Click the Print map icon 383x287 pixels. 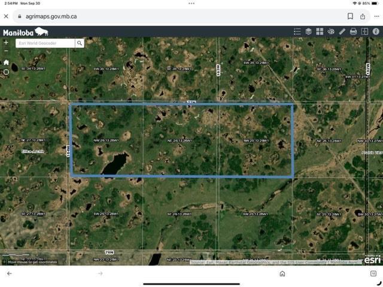point(353,32)
